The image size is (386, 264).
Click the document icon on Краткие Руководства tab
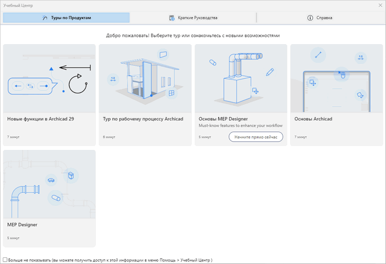click(x=174, y=18)
